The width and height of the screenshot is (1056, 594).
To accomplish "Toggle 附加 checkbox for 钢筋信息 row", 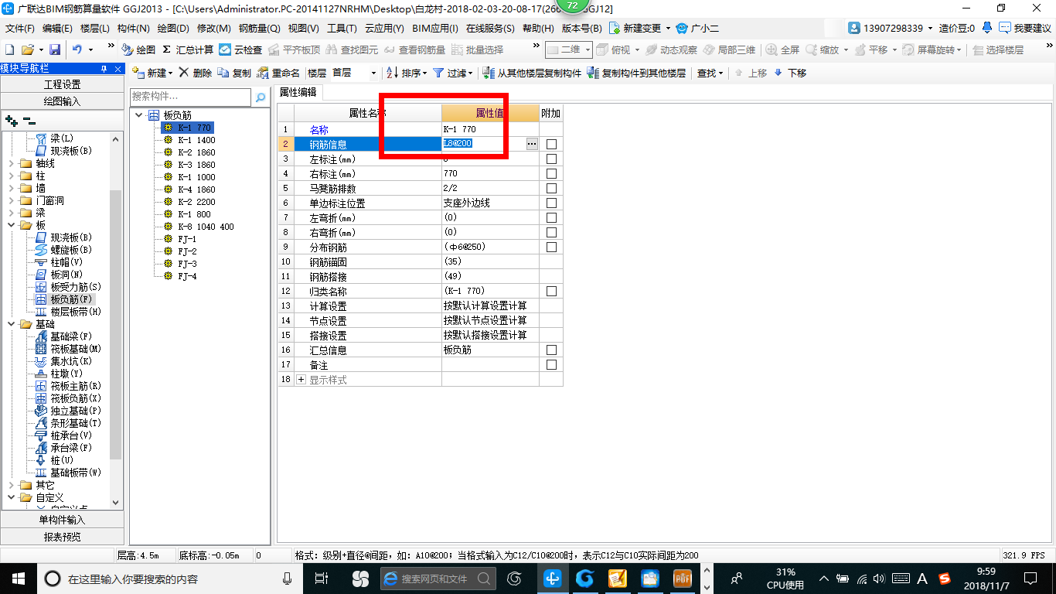I will click(x=551, y=144).
